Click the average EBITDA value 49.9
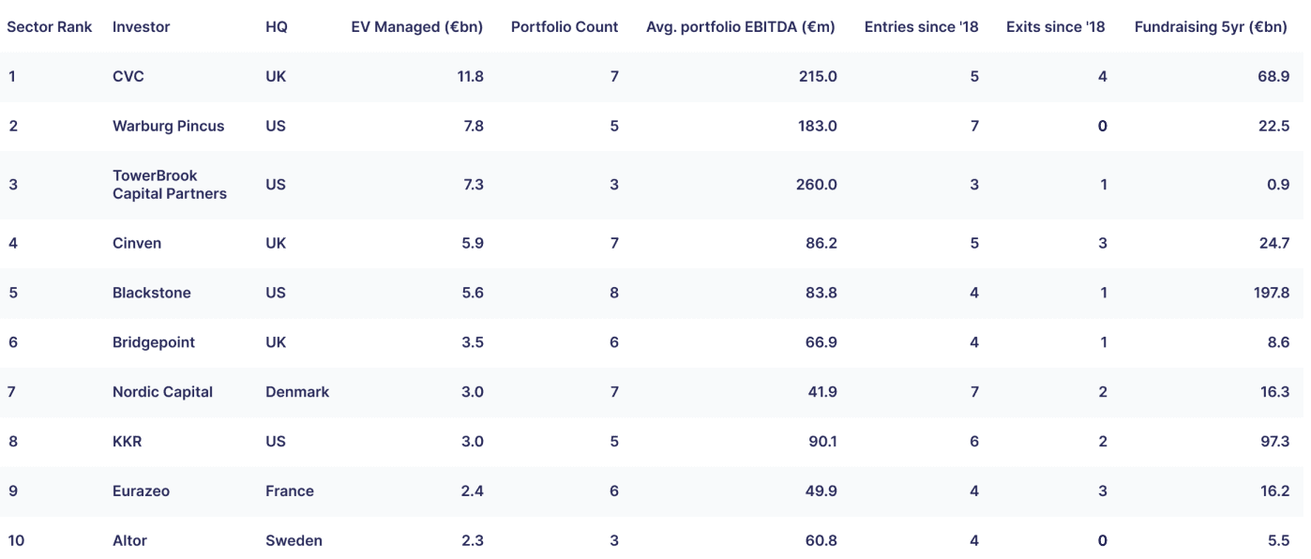 tap(822, 491)
